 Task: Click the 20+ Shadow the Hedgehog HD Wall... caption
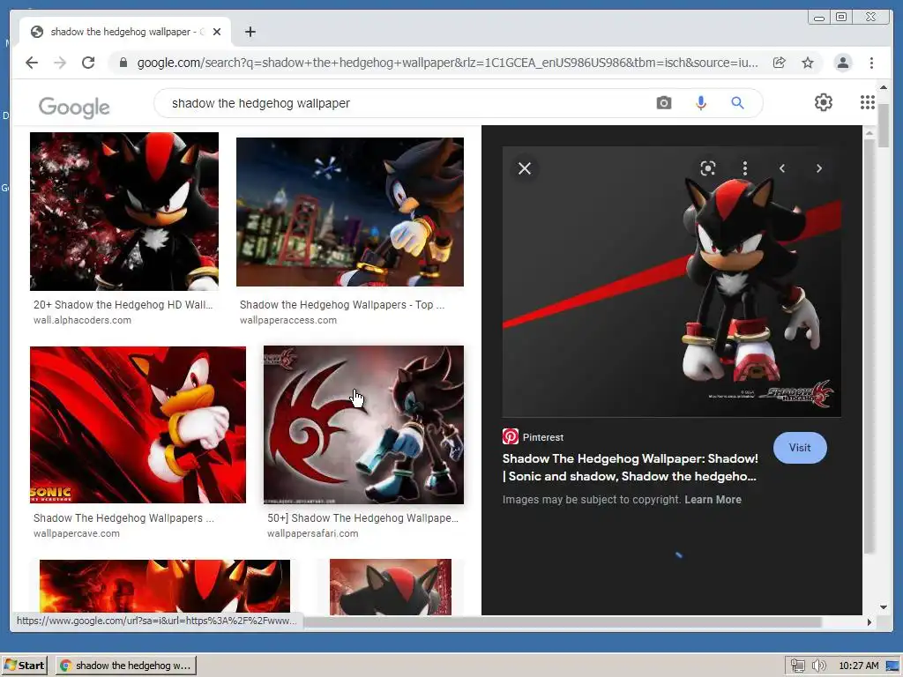pos(123,304)
